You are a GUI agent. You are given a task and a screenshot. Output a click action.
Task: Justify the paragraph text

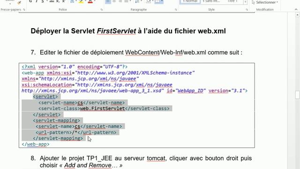(126, 1)
